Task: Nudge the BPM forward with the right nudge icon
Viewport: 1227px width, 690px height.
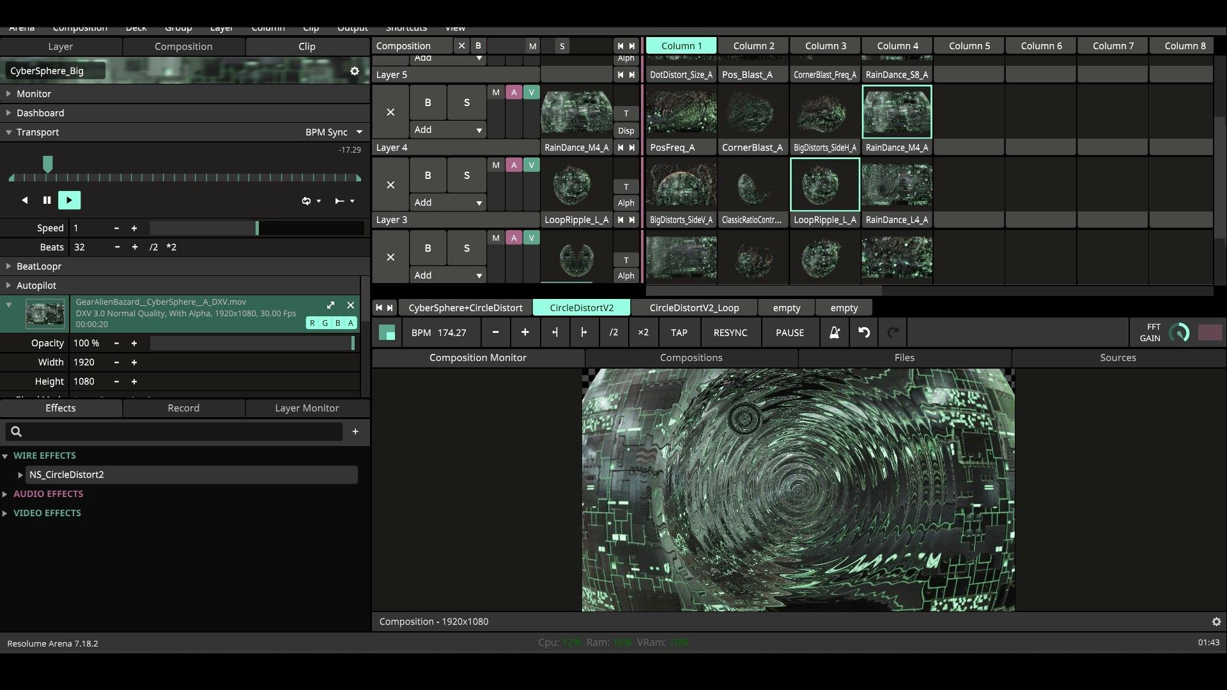Action: tap(583, 333)
